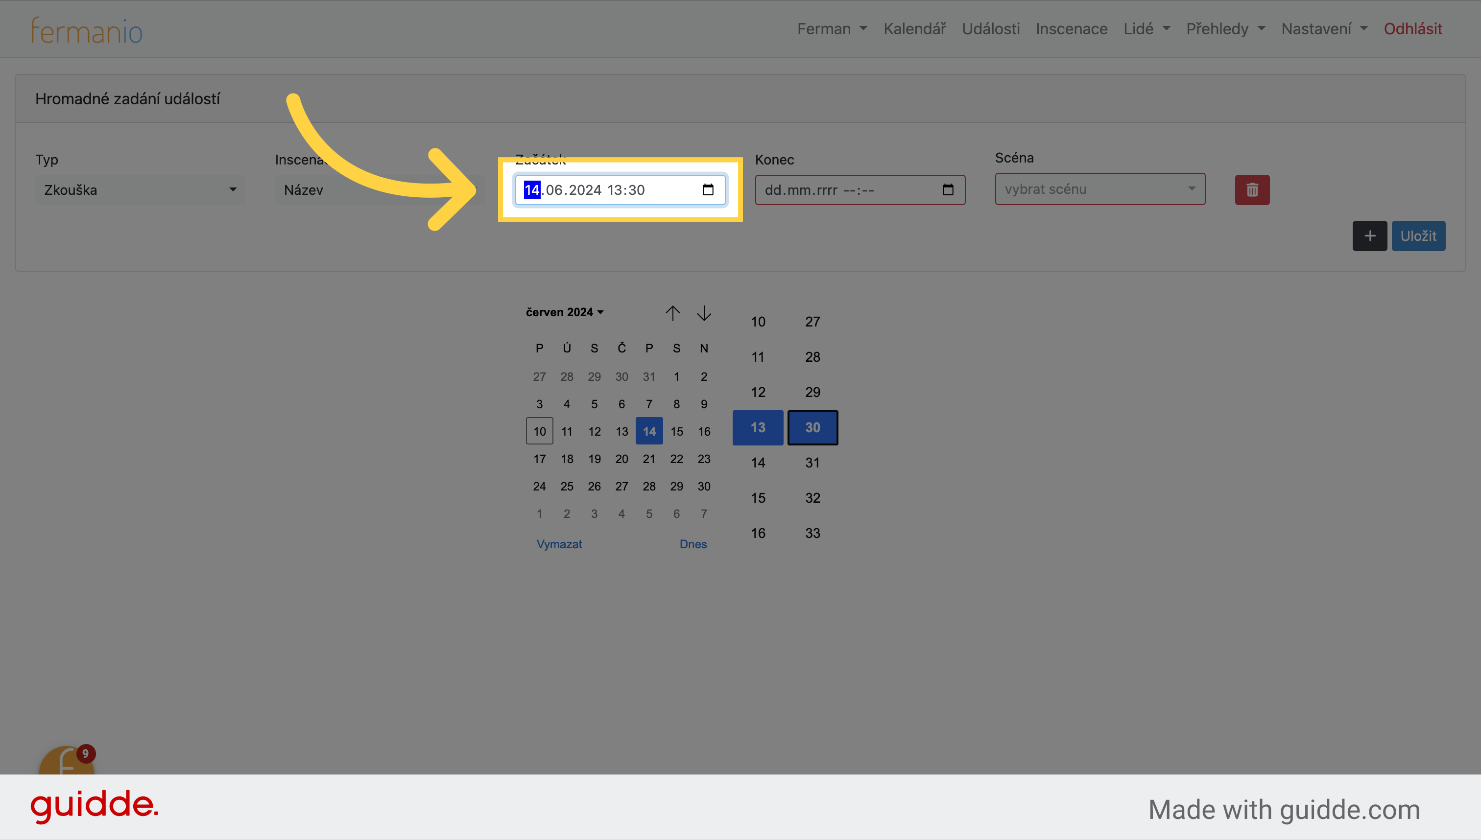The image size is (1481, 840).
Task: Choose minute 31 in time picker
Action: pos(812,463)
